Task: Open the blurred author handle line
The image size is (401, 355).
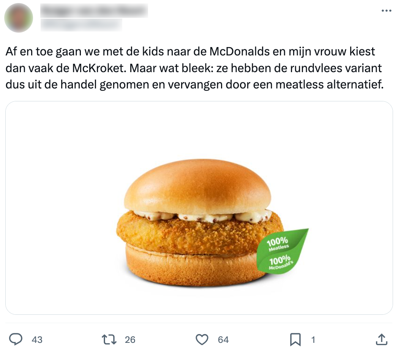Action: pos(81,25)
